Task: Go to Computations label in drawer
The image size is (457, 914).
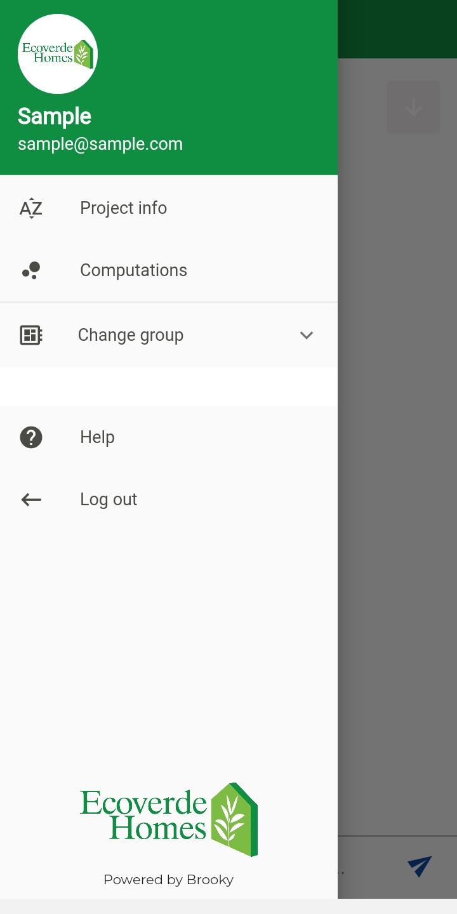Action: (x=133, y=270)
